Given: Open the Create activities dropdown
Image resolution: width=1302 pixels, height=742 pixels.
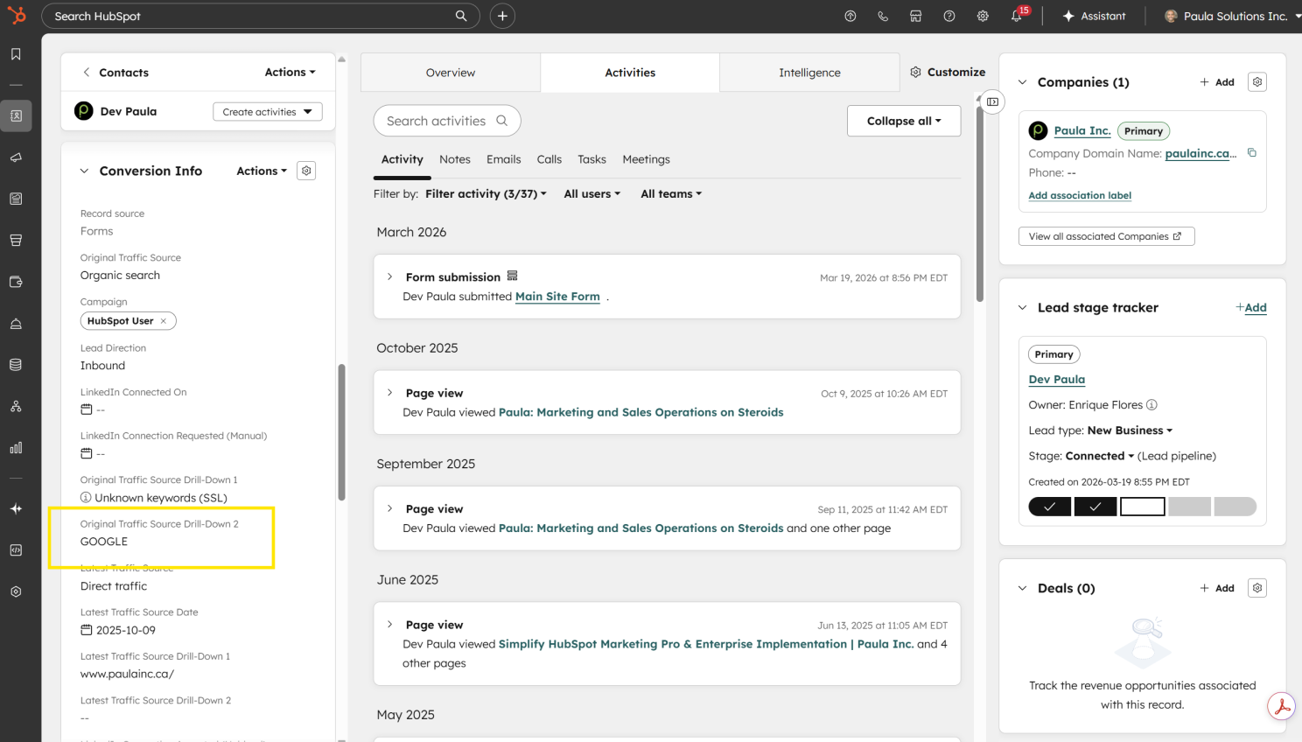Looking at the screenshot, I should (x=268, y=112).
